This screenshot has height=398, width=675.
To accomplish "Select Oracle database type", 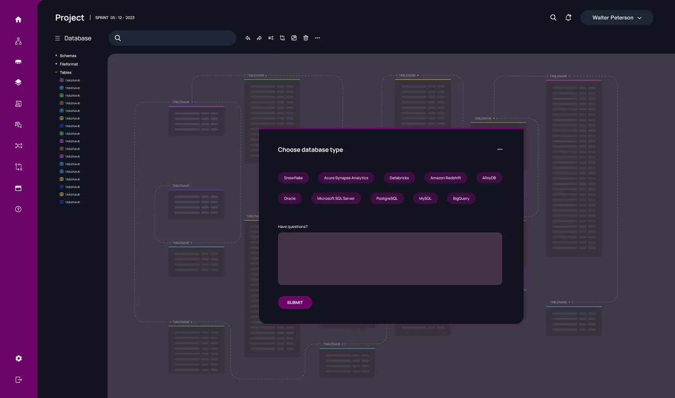I will (290, 198).
